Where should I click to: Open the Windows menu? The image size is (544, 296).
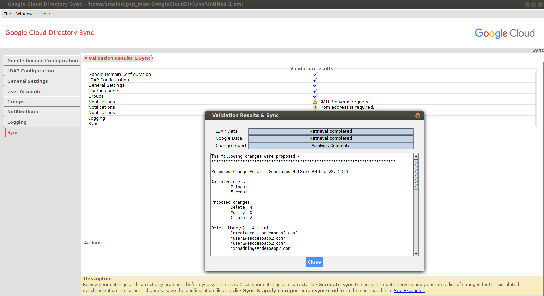pyautogui.click(x=26, y=14)
